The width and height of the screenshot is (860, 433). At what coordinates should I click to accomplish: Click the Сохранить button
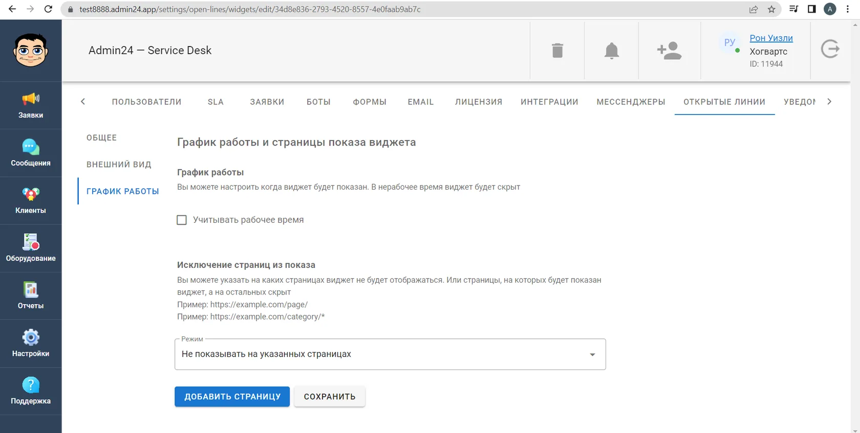tap(330, 397)
